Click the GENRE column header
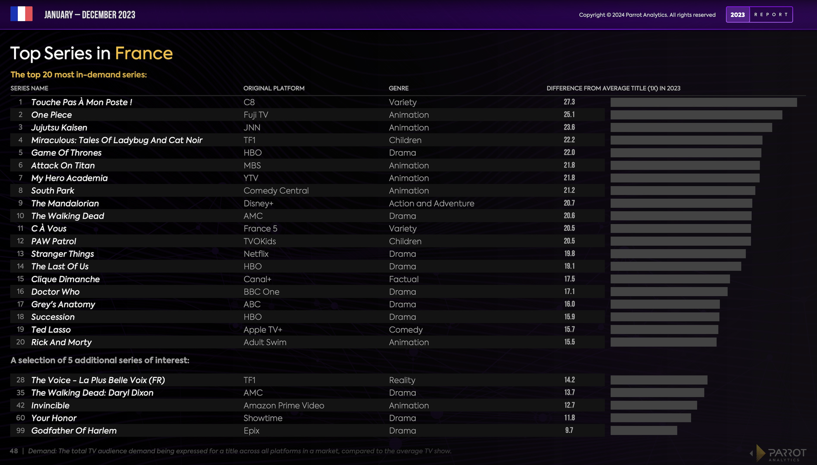This screenshot has height=465, width=817. pyautogui.click(x=398, y=88)
